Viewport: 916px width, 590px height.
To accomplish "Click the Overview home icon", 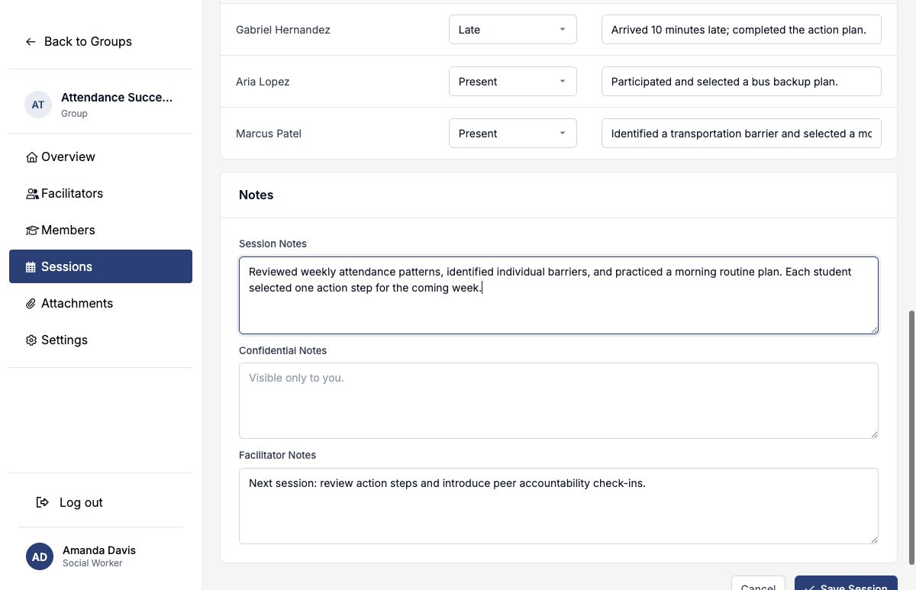I will [31, 157].
